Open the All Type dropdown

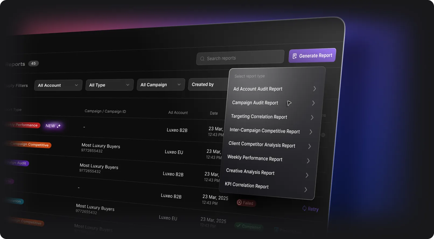[x=109, y=85]
